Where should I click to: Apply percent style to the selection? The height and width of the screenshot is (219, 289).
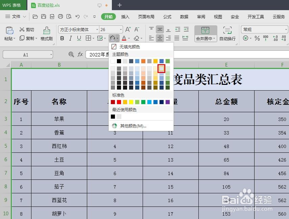click(x=256, y=38)
